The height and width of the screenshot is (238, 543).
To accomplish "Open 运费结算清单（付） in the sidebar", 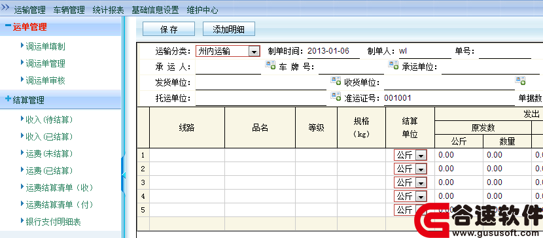I will point(60,205).
